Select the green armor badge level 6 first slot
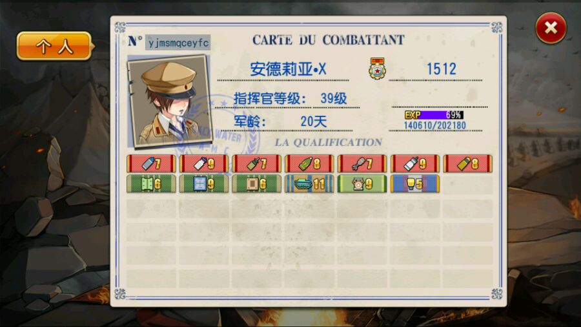Image resolution: width=581 pixels, height=327 pixels. tap(151, 184)
